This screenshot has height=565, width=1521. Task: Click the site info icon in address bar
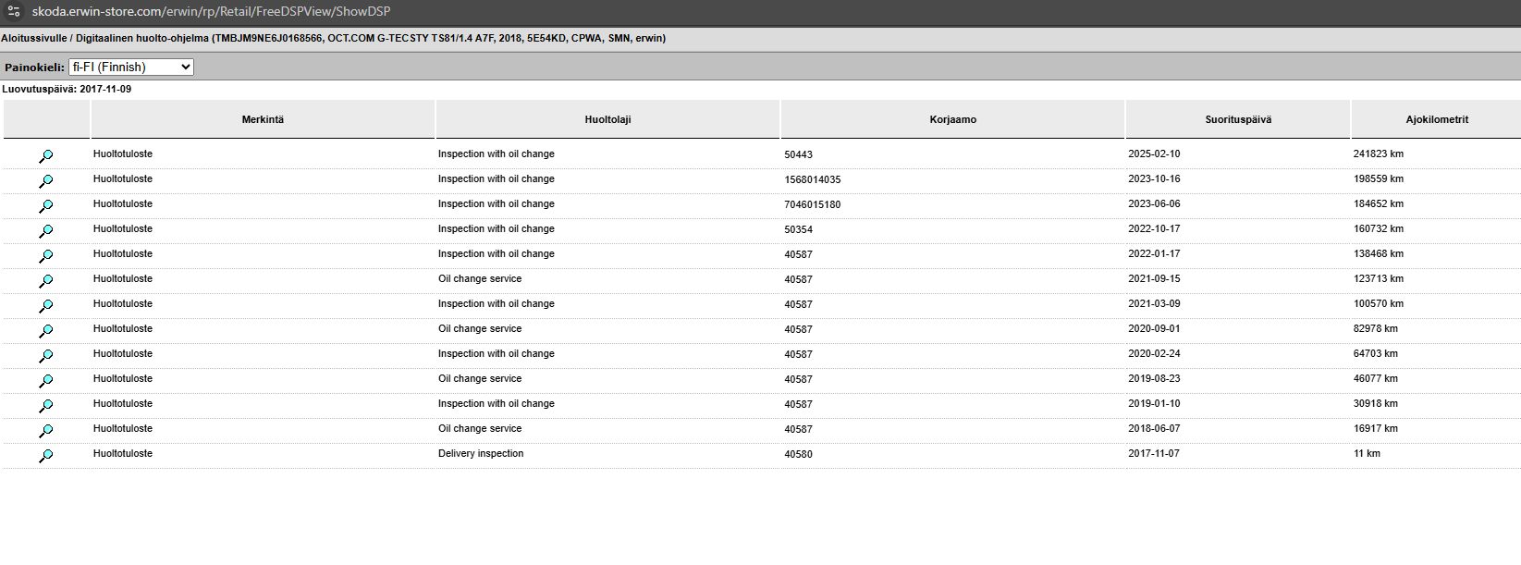(x=14, y=11)
